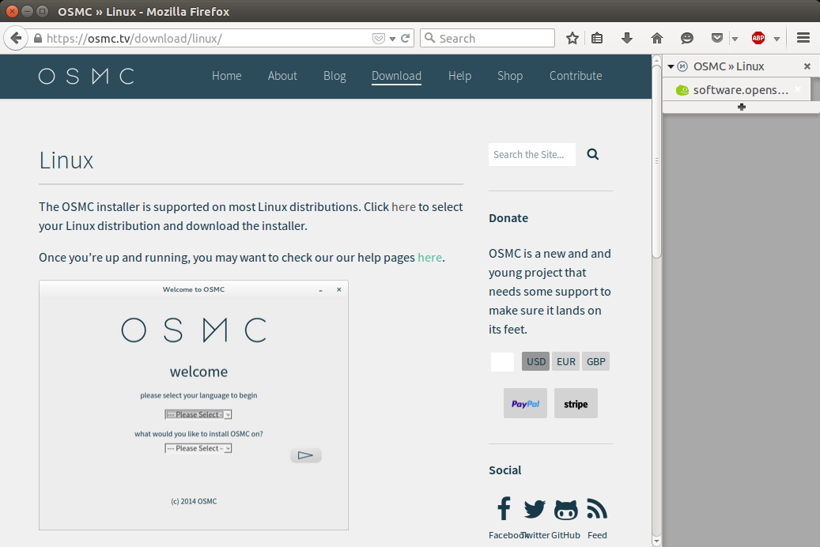Screen dimensions: 820x547
Task: Collapse the OSMC » Linux tab tree
Action: [671, 67]
